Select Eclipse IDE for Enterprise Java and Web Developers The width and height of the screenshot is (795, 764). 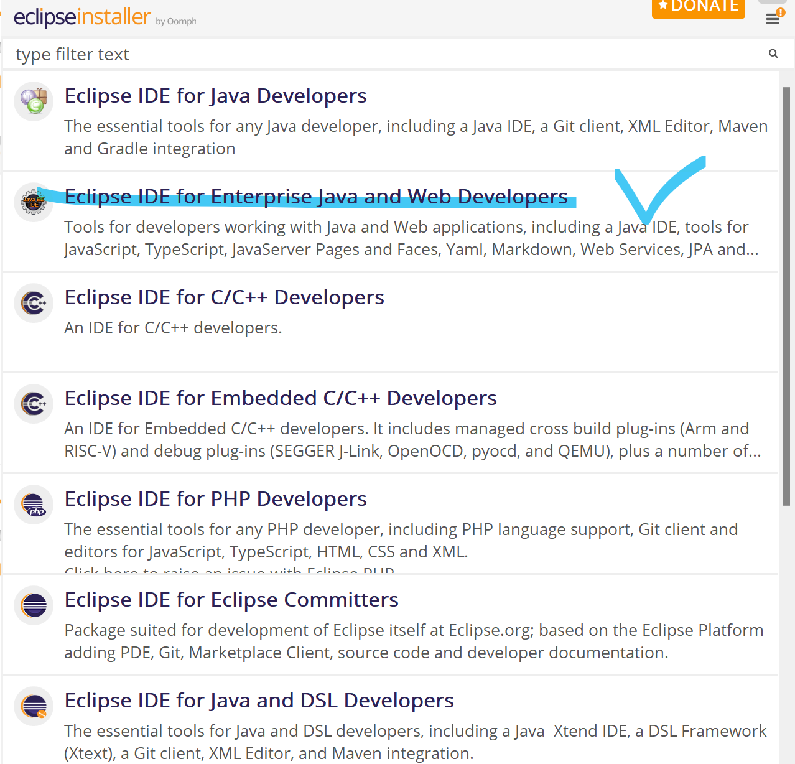tap(316, 197)
